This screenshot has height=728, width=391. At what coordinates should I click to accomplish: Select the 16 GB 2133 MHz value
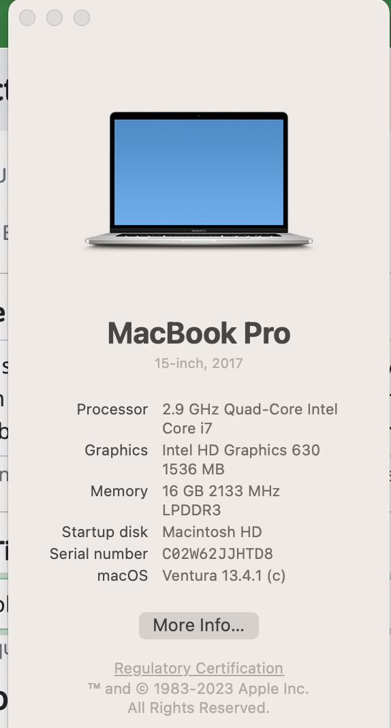[x=221, y=491]
